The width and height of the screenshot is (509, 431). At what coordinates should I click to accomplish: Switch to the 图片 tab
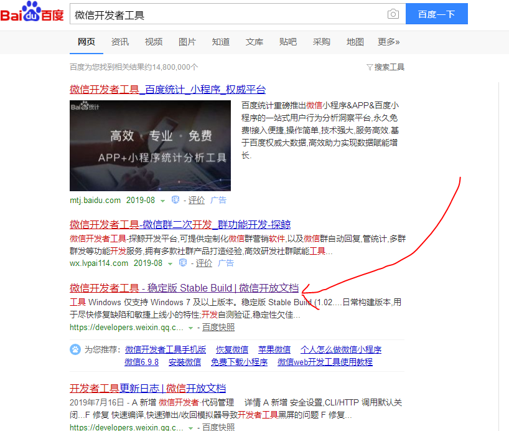point(187,42)
